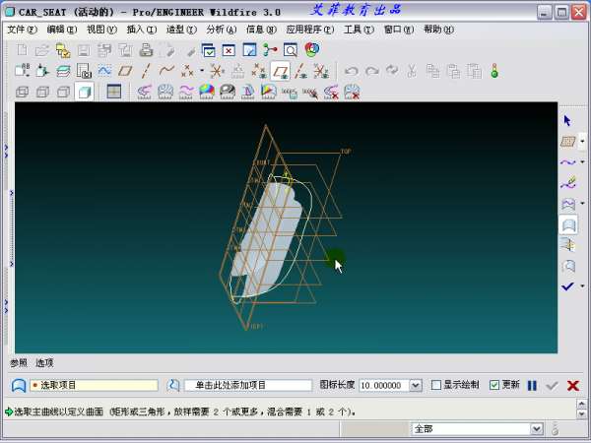
Task: Click the select arrow tool in right toolbar
Action: tap(567, 121)
